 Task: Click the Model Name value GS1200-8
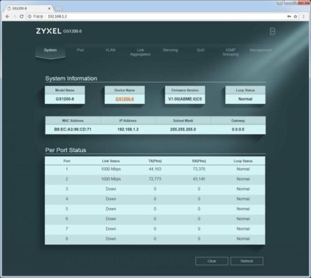click(65, 99)
